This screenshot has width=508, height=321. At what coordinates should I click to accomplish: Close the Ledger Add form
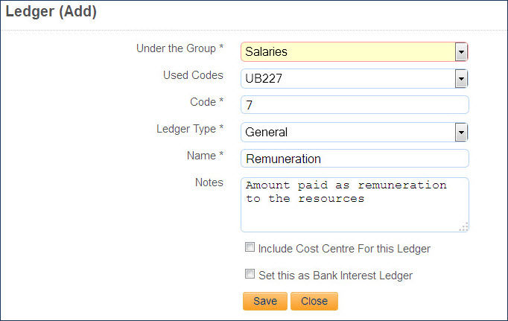click(314, 301)
